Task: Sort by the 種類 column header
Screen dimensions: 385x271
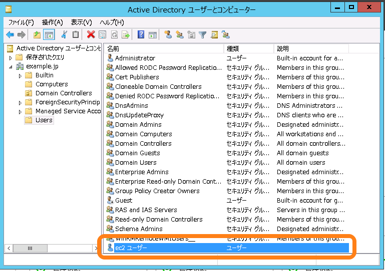Action: [x=249, y=49]
